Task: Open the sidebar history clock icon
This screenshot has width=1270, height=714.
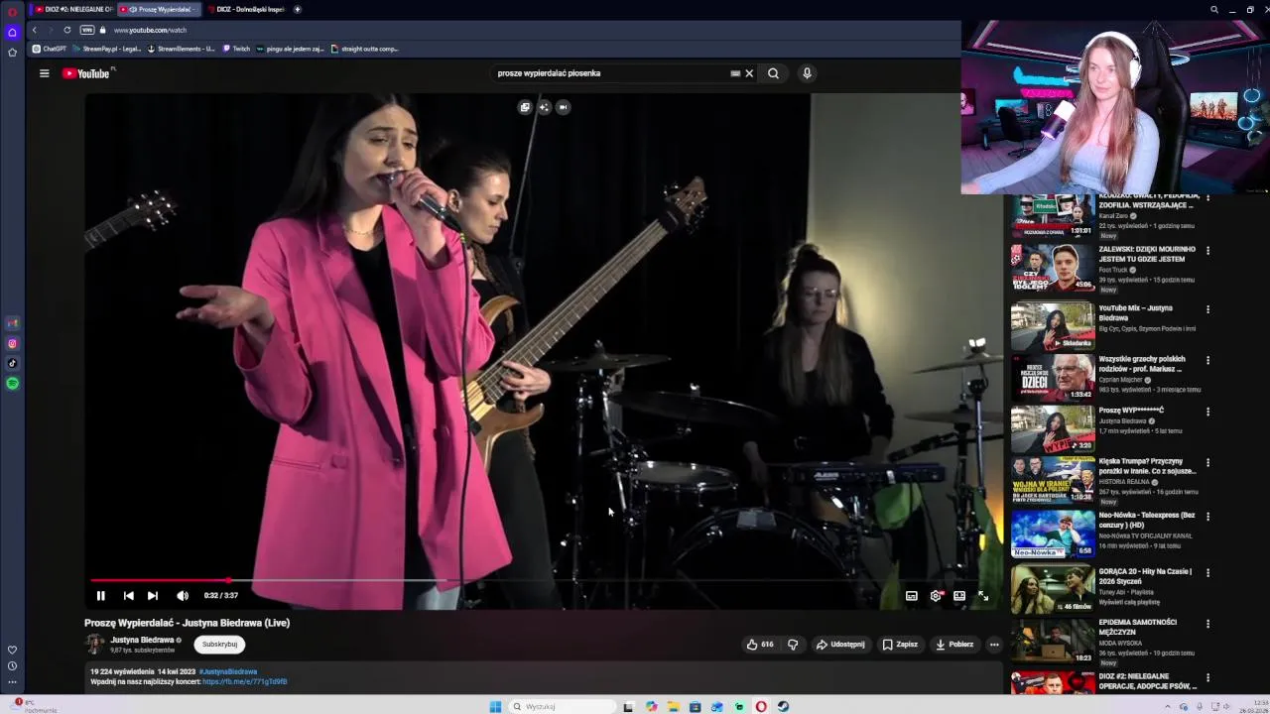Action: coord(12,666)
